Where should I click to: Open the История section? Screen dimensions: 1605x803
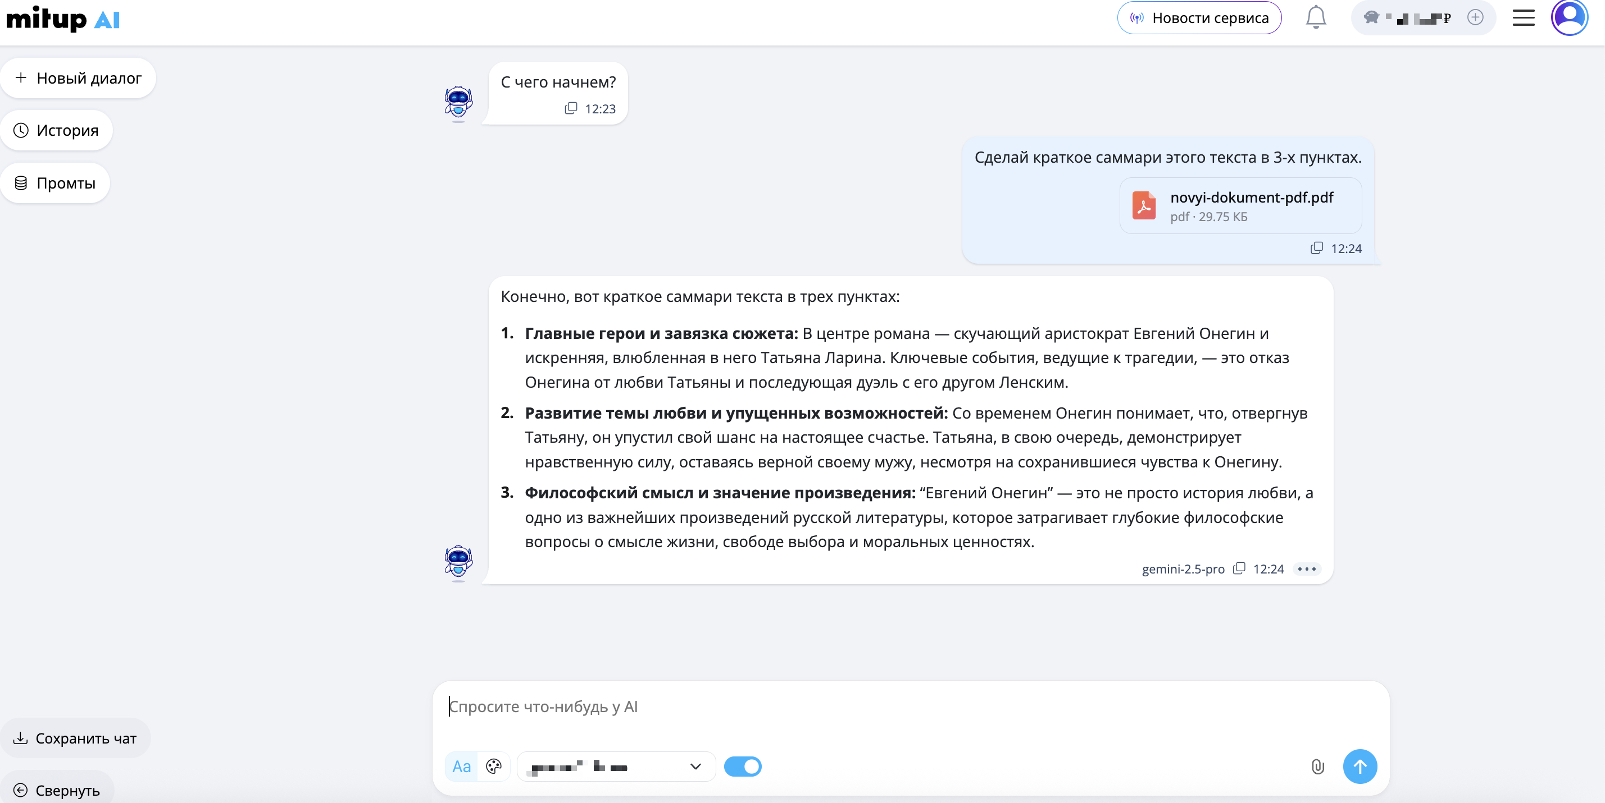pyautogui.click(x=57, y=130)
